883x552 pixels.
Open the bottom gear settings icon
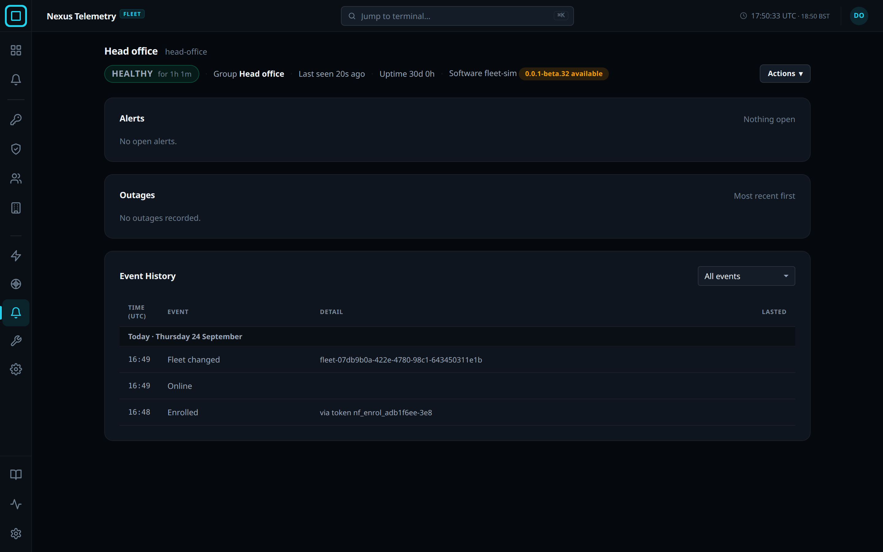pyautogui.click(x=16, y=534)
